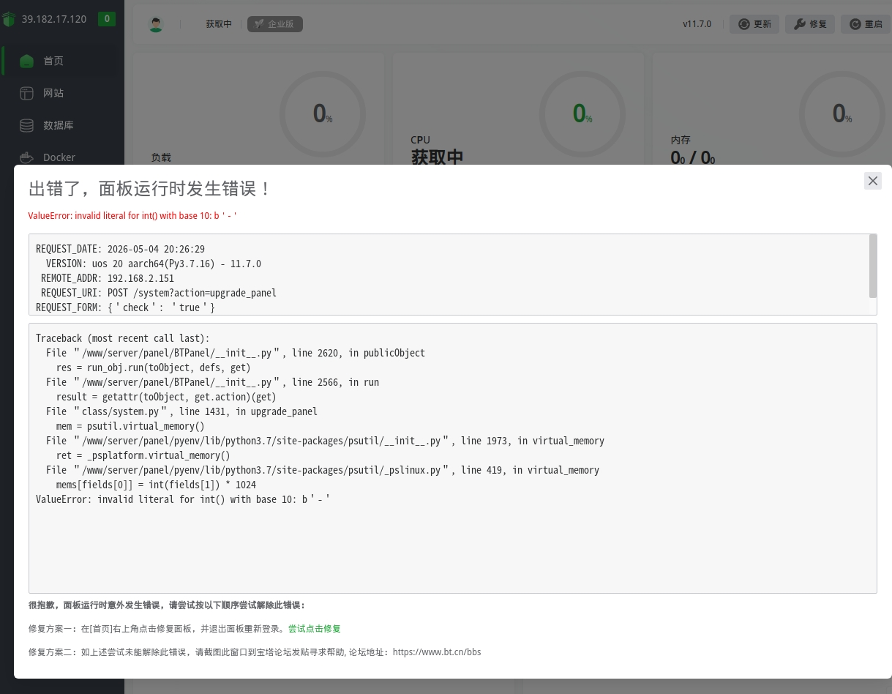This screenshot has width=892, height=694.
Task: Click the 获取中 status text in header
Action: pos(219,24)
